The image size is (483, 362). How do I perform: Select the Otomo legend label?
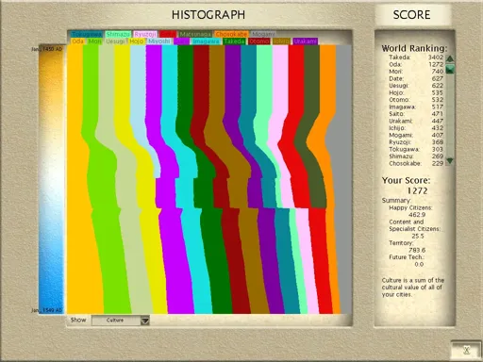259,41
